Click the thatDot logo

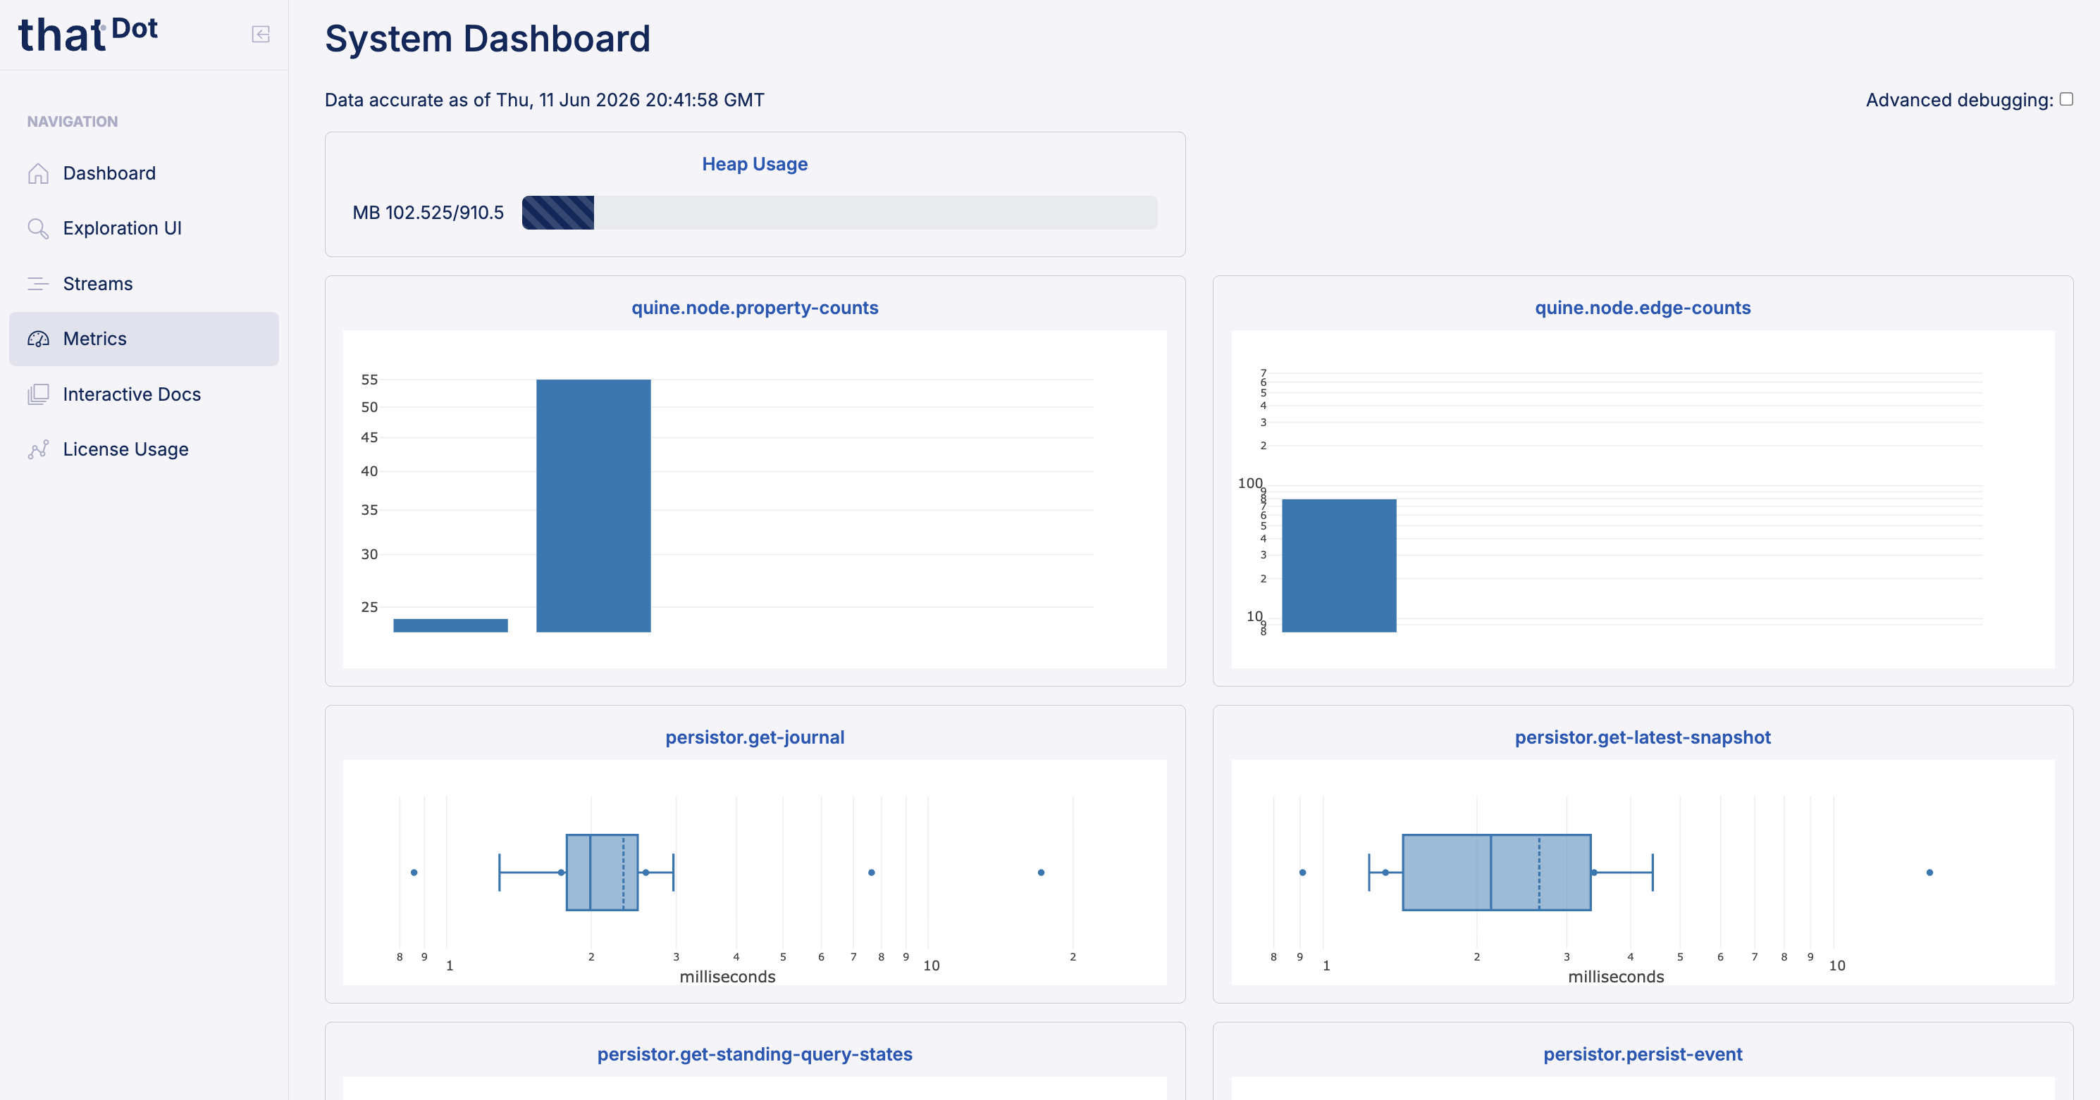(88, 35)
